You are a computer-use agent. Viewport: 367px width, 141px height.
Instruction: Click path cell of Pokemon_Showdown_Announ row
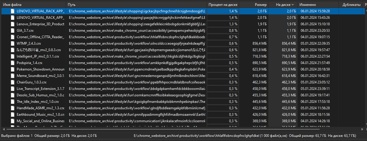(136, 69)
